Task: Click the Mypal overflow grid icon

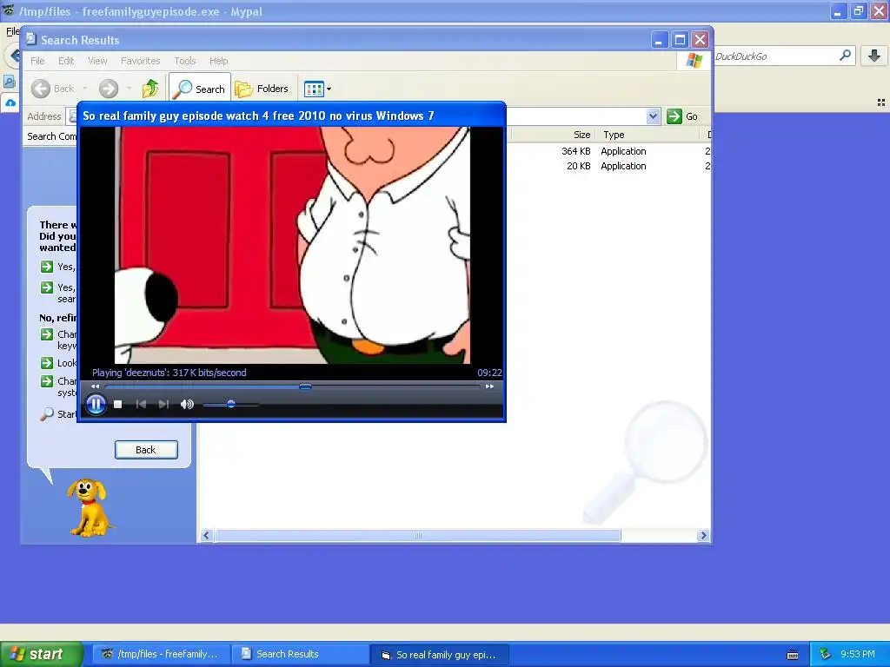Action: 881,102
